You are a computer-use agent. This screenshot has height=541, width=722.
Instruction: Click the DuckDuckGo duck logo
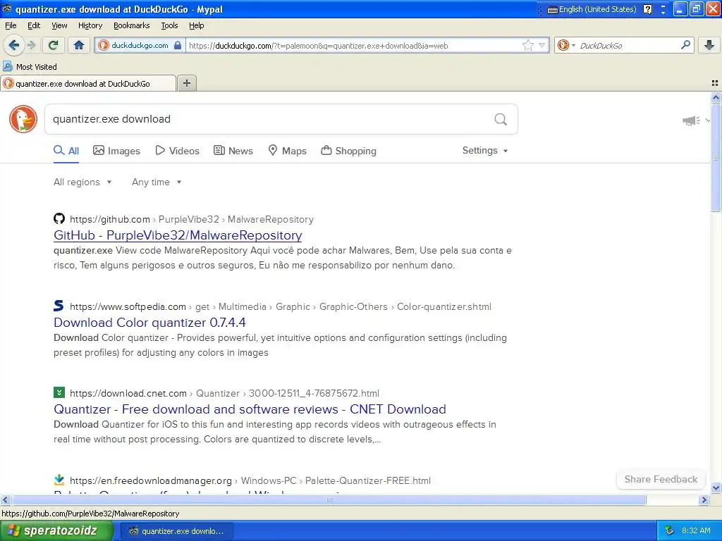23,119
